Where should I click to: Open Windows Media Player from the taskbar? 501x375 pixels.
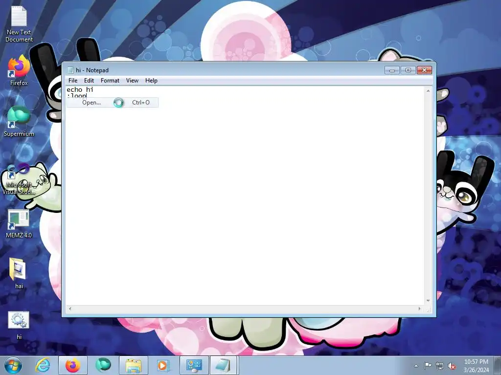click(163, 365)
